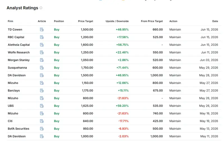Open article icon for DA Davidson May 11
The width and height of the screenshot is (224, 141).
point(42,136)
